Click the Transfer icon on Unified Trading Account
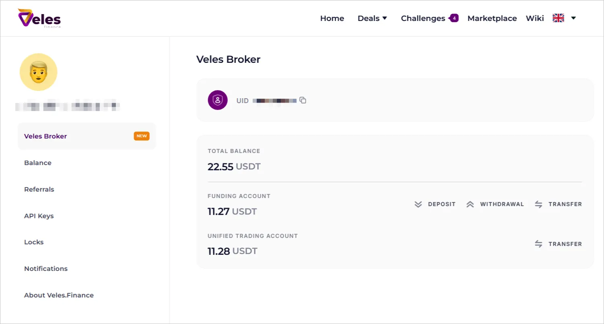This screenshot has height=324, width=604. point(538,244)
